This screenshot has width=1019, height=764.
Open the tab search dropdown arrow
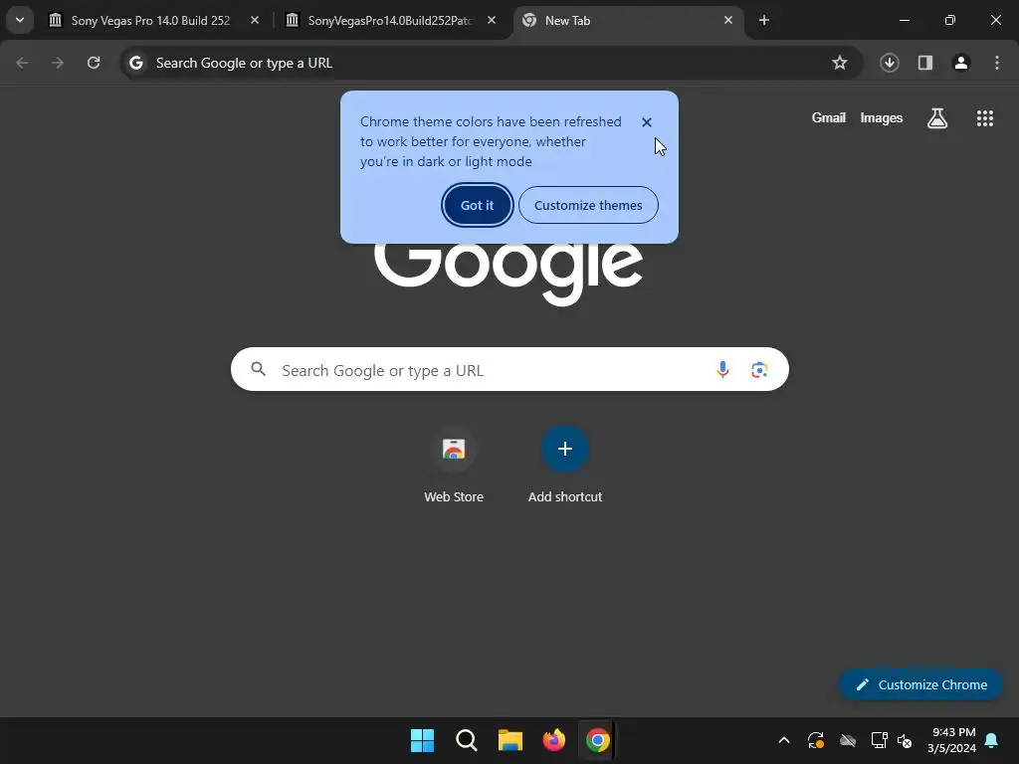pos(20,20)
